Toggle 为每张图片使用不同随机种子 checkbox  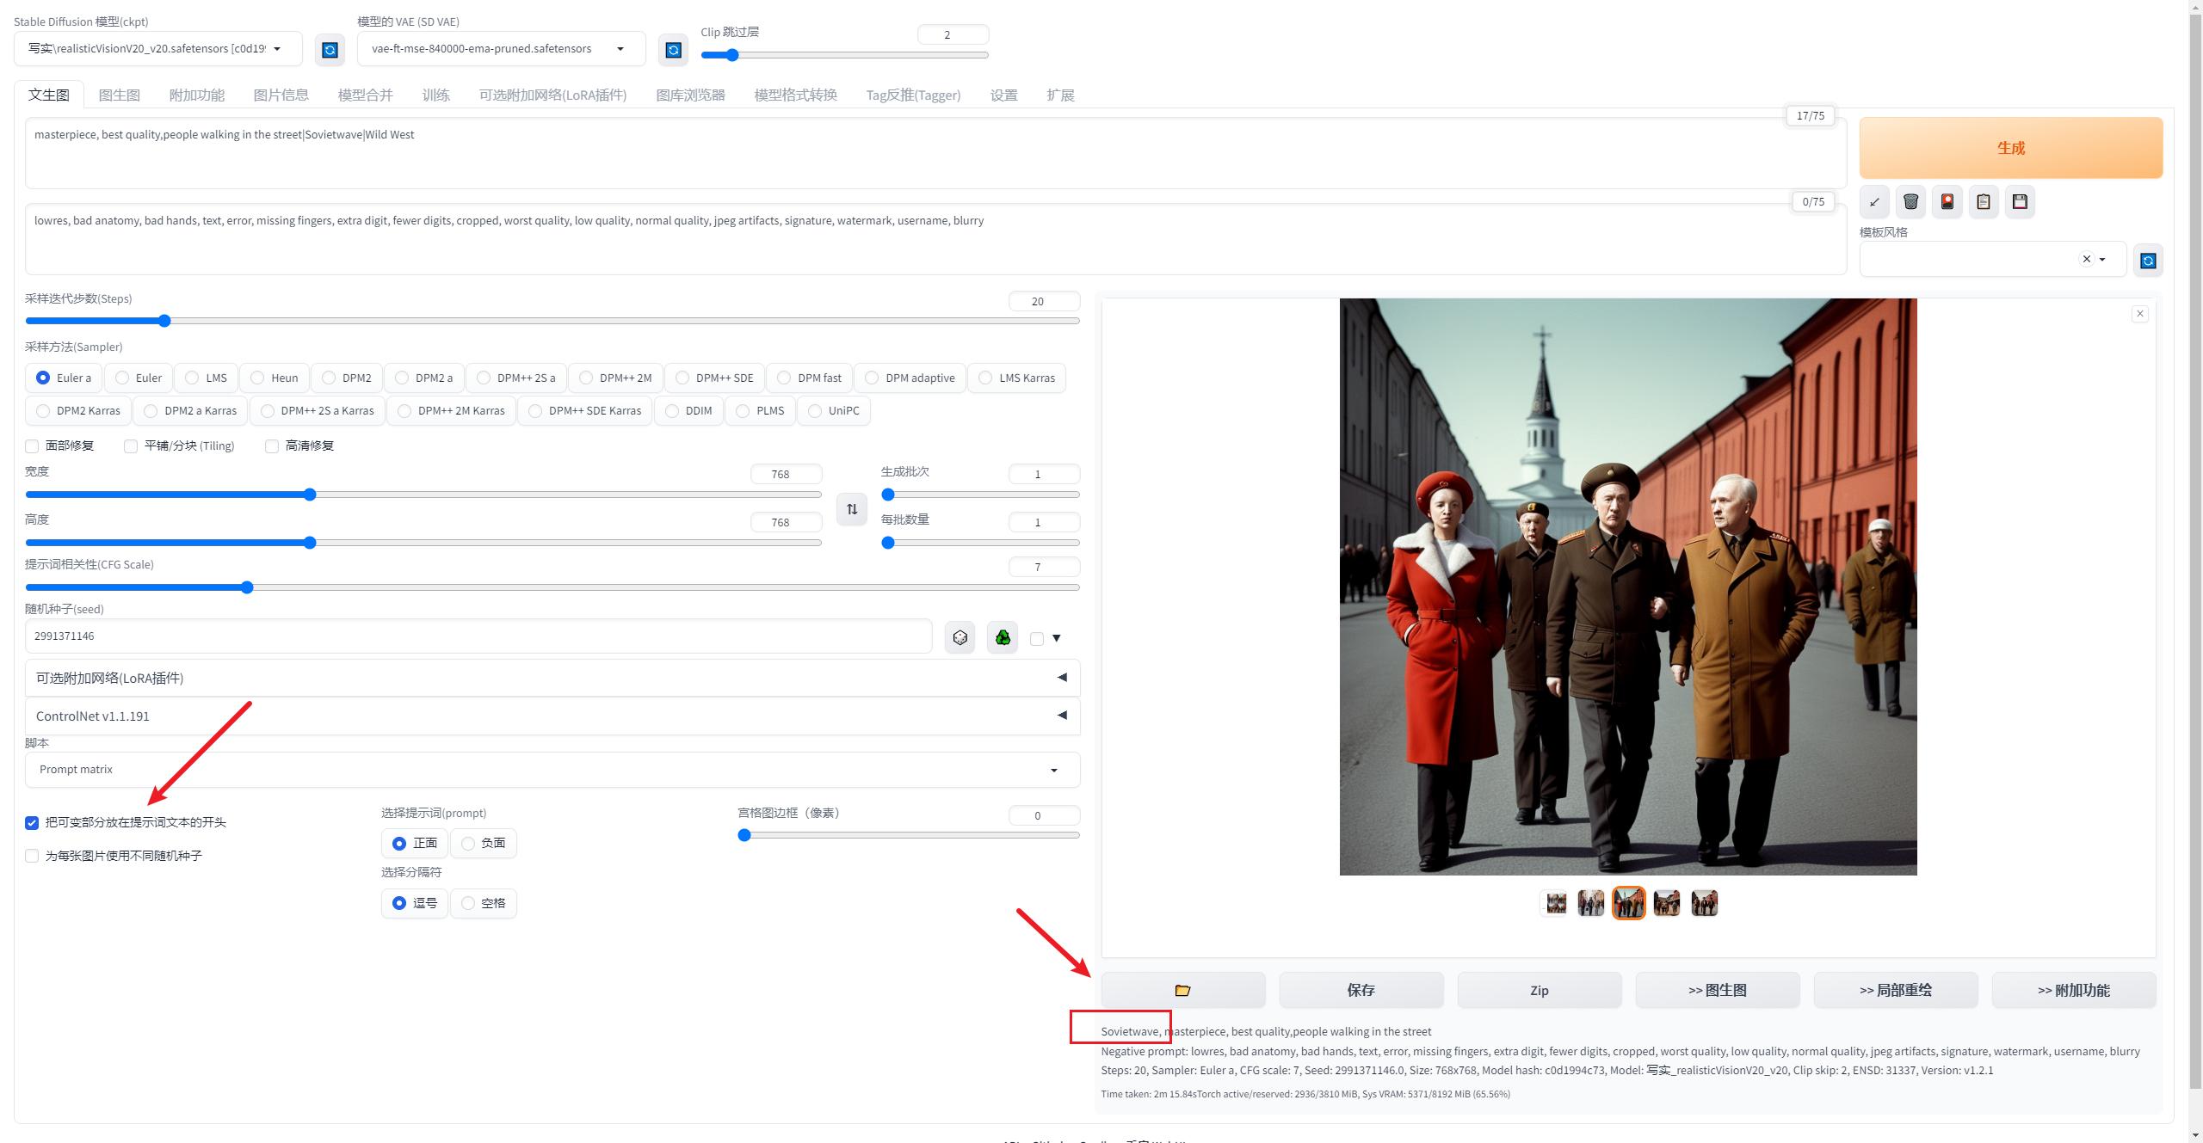pyautogui.click(x=32, y=855)
